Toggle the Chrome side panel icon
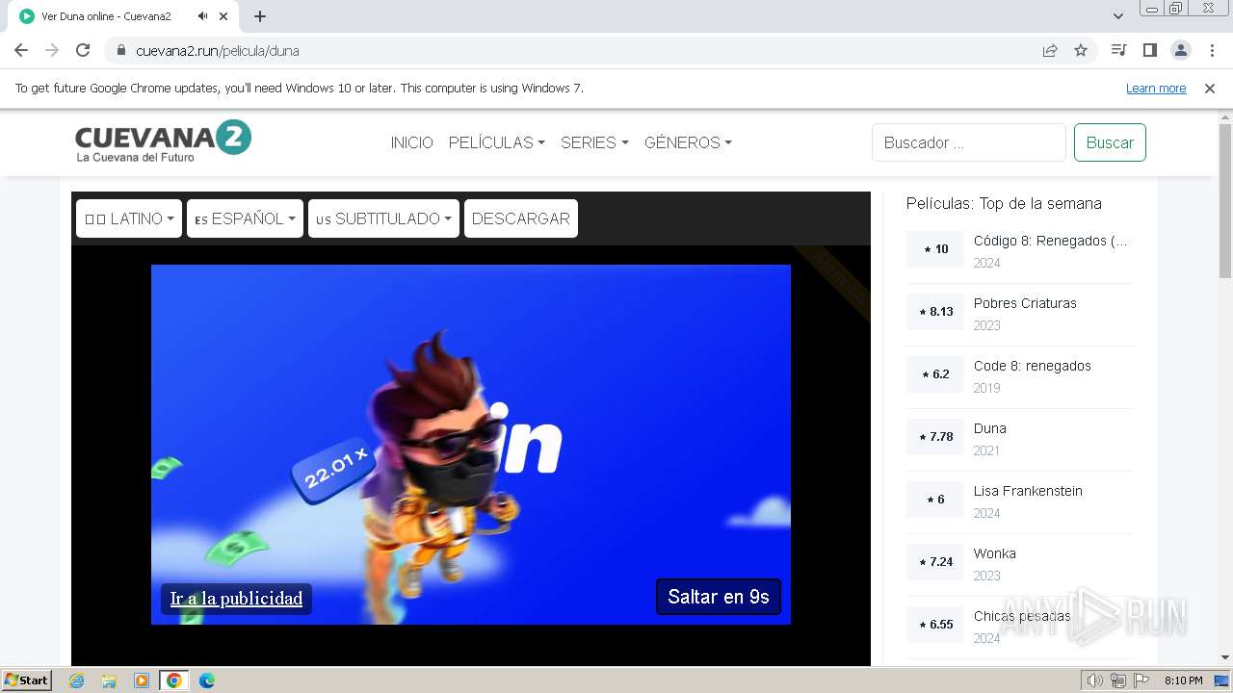1233x693 pixels. [x=1149, y=50]
